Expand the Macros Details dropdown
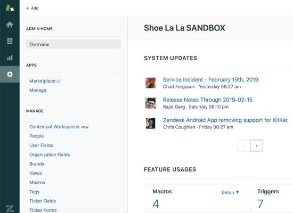 pos(230,192)
